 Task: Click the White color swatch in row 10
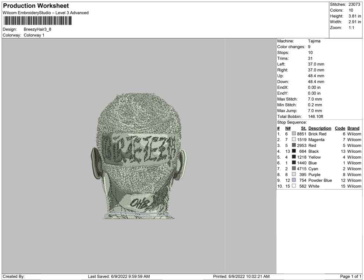294,186
